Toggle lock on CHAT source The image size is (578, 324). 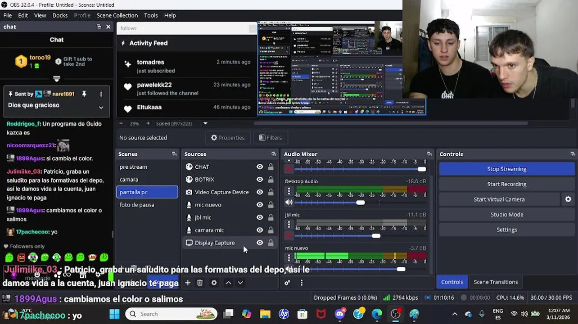pyautogui.click(x=271, y=167)
